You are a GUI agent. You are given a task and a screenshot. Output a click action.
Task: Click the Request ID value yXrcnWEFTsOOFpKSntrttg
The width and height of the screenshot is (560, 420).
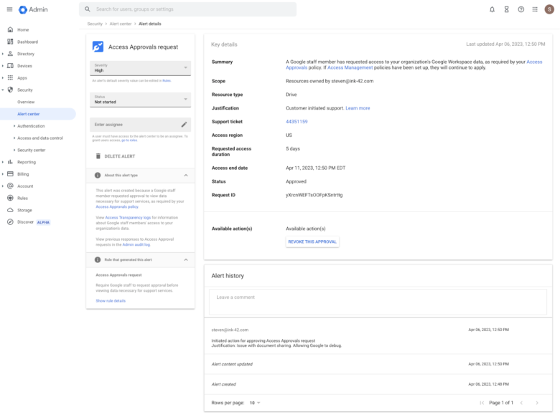pyautogui.click(x=314, y=195)
